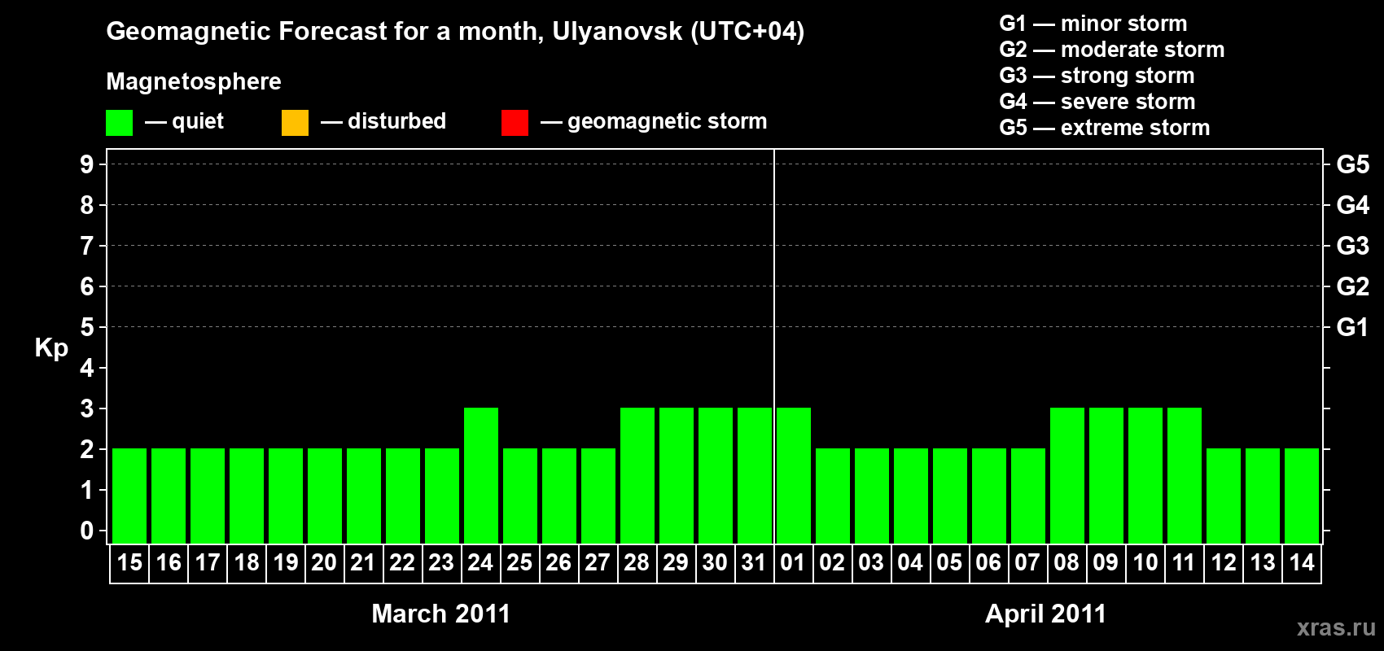The height and width of the screenshot is (651, 1384).
Task: Click the date label 11 in April
Action: pyautogui.click(x=1184, y=562)
